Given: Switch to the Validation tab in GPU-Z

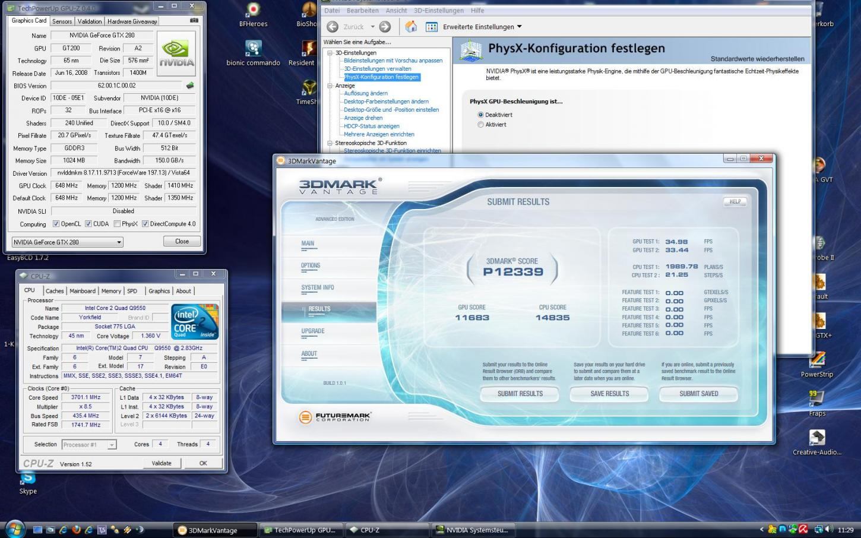Looking at the screenshot, I should (x=90, y=21).
